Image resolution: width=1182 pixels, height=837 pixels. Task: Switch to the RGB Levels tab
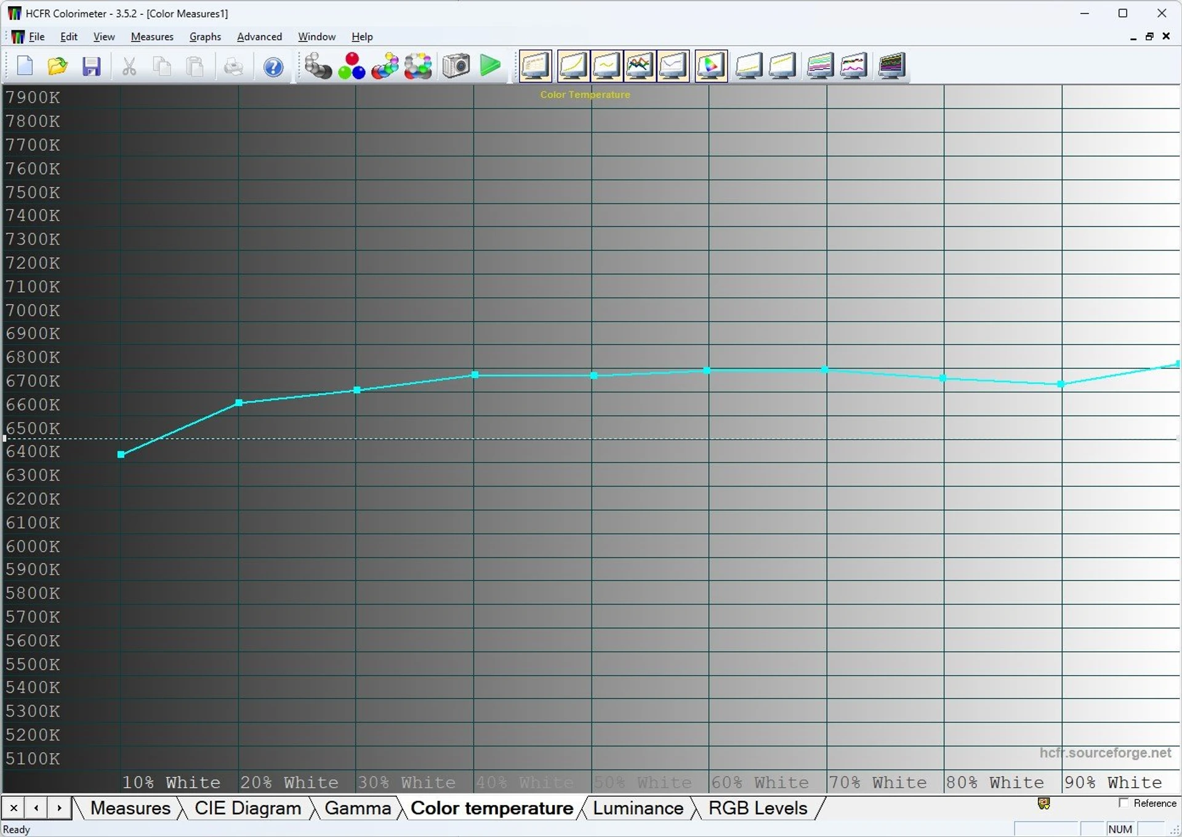tap(757, 808)
